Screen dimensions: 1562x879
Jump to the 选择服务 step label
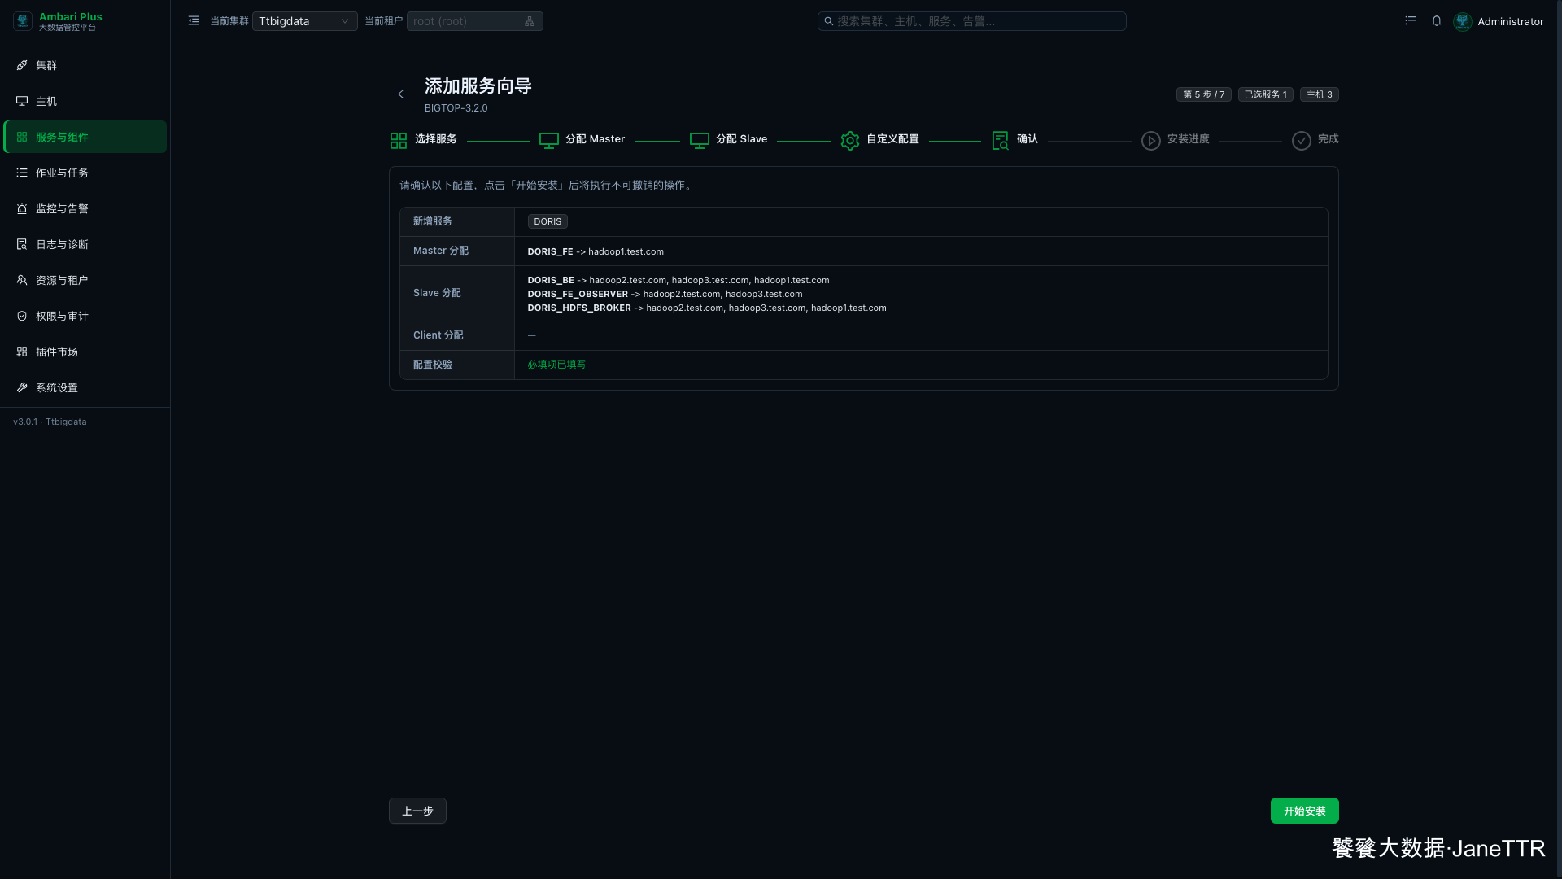pos(436,139)
